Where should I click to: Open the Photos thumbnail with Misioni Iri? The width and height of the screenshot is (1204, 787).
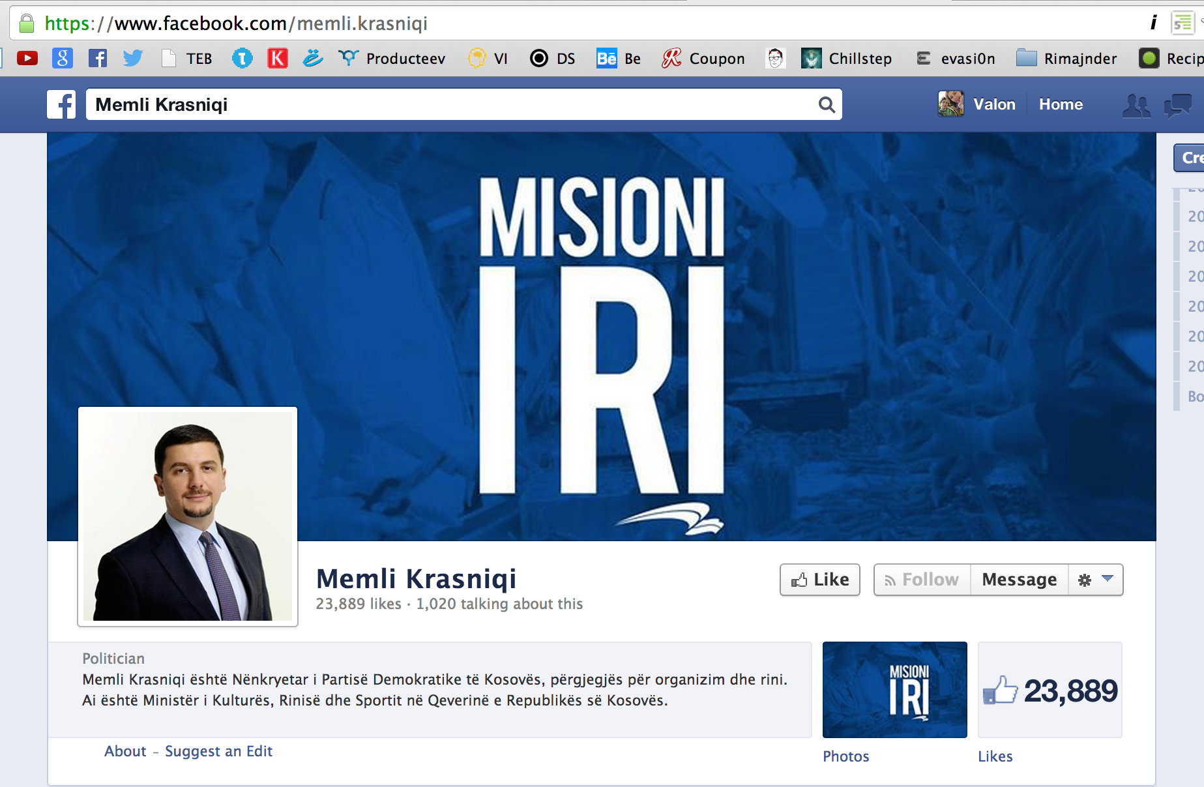click(894, 690)
